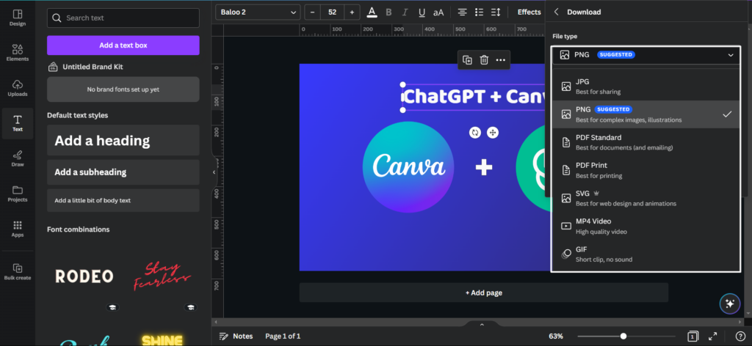
Task: Click the text color icon
Action: 372,12
